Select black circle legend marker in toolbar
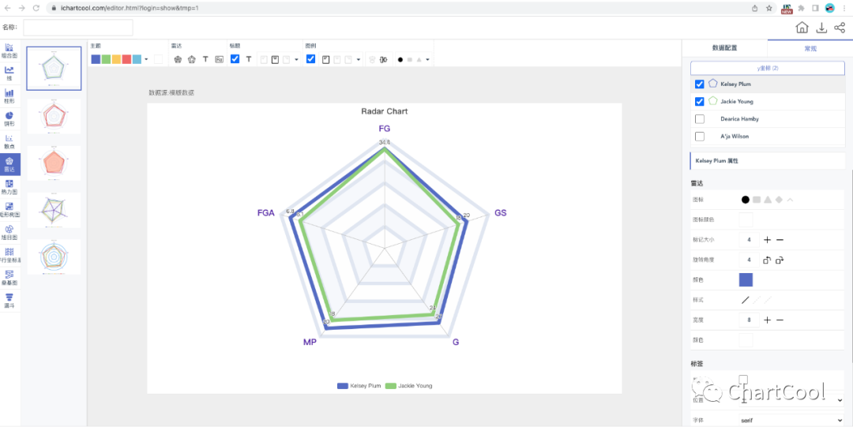 click(400, 59)
